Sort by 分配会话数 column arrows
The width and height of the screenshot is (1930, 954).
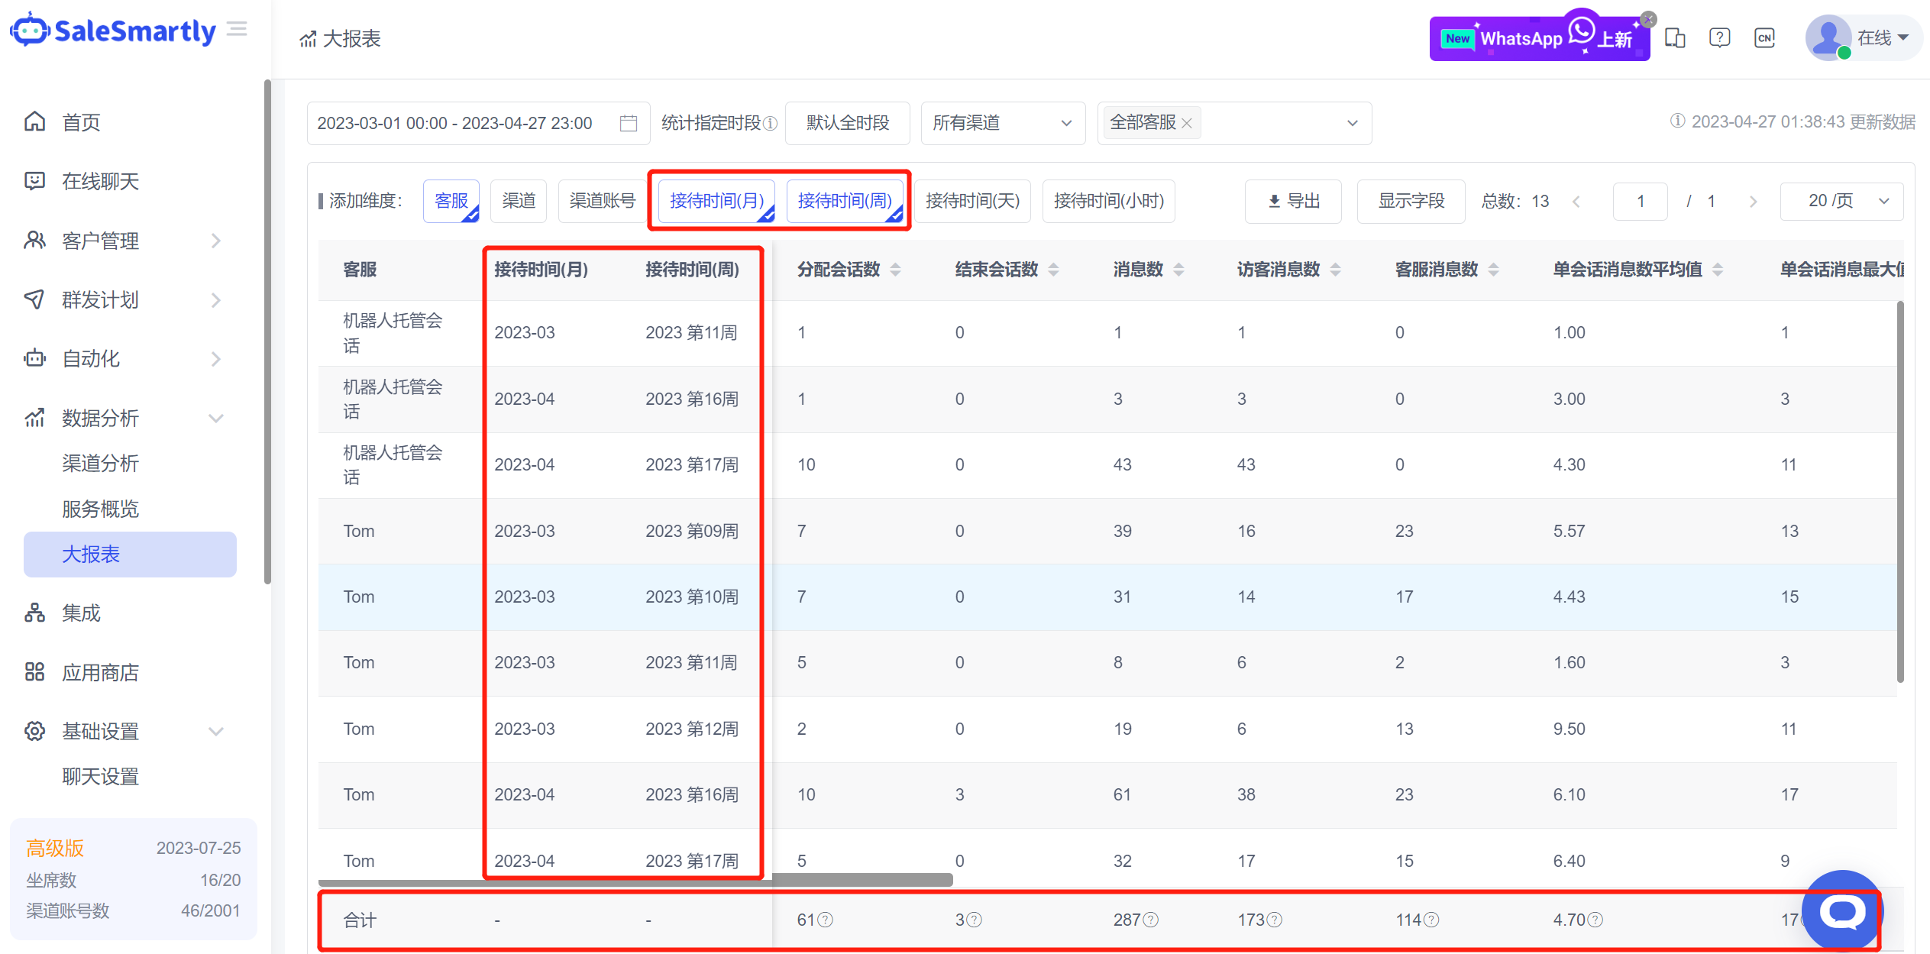(x=896, y=270)
